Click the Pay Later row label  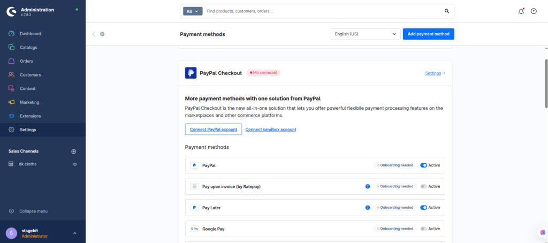click(211, 208)
